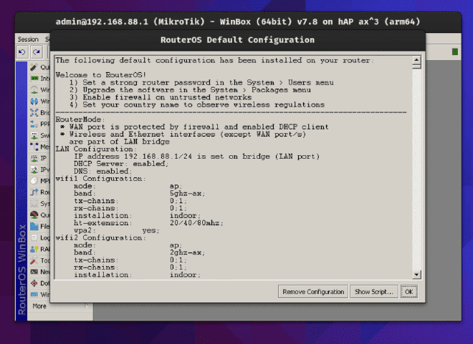Click the 'wifi1 Configuration:' heading
This screenshot has height=344, width=473.
click(x=100, y=179)
